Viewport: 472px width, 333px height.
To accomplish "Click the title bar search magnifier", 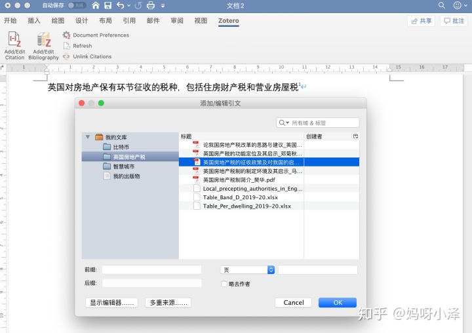I will (441, 5).
